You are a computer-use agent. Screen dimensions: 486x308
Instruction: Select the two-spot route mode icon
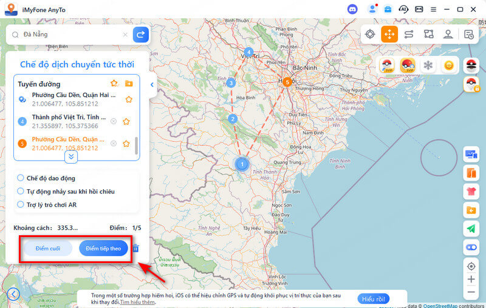coord(409,35)
